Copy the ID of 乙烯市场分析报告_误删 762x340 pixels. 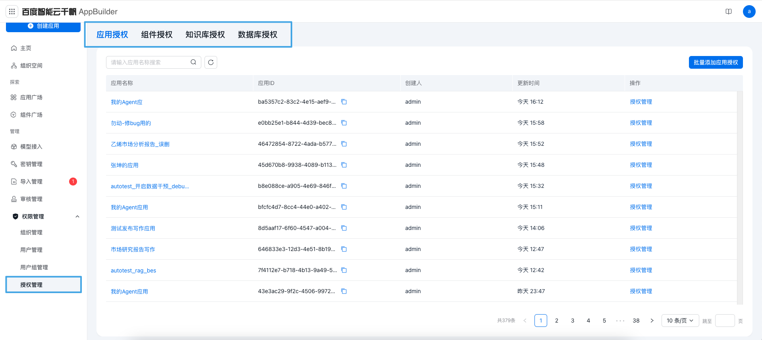point(344,144)
